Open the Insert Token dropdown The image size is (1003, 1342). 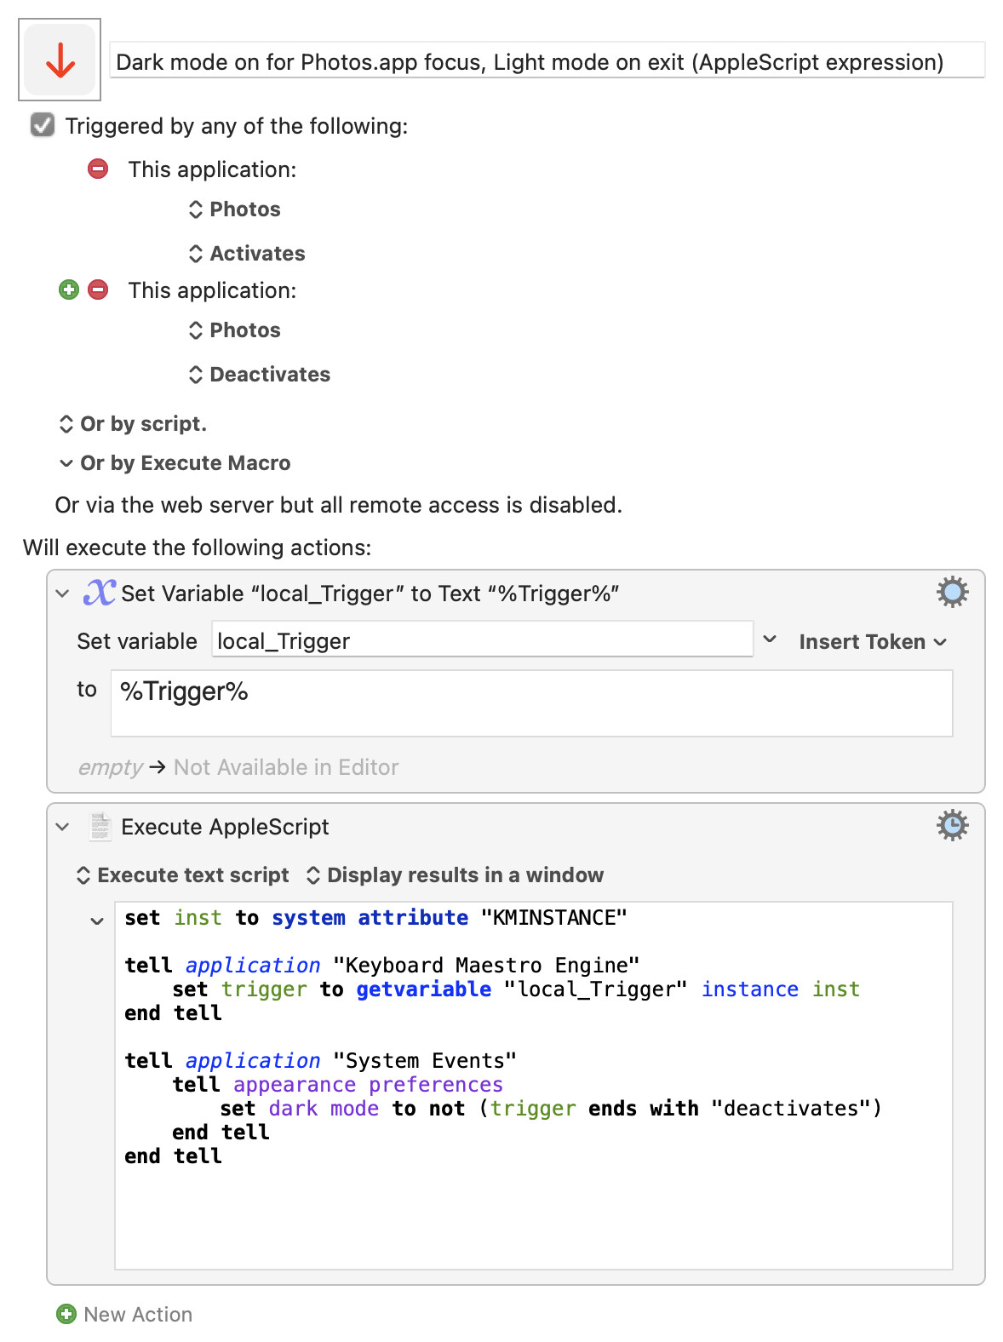coord(873,641)
